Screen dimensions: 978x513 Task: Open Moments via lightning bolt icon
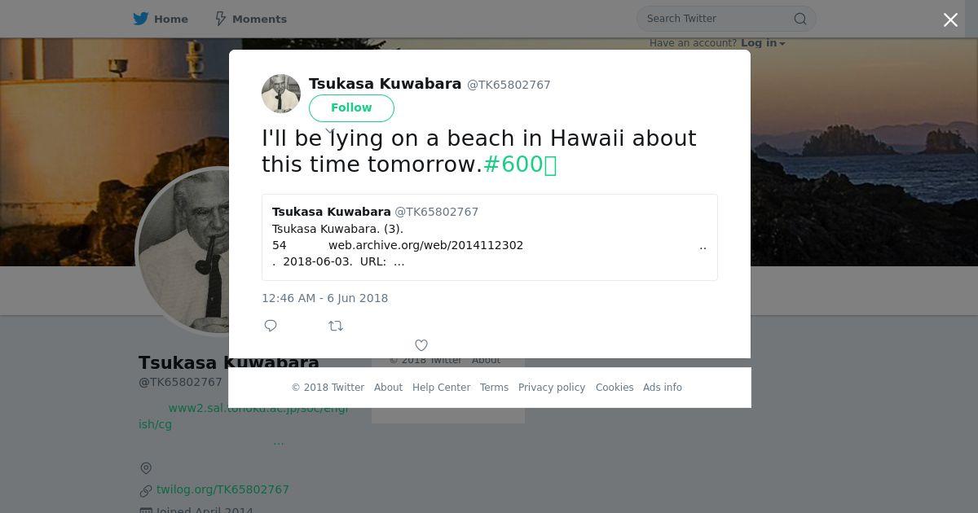[220, 19]
